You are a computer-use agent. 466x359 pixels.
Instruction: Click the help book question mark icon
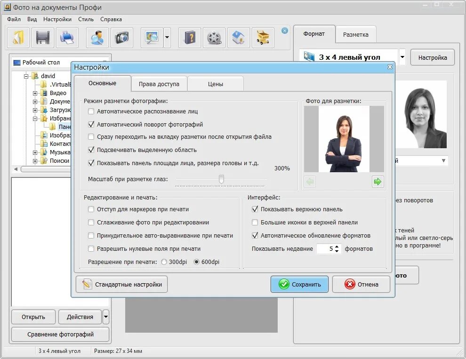click(x=190, y=38)
